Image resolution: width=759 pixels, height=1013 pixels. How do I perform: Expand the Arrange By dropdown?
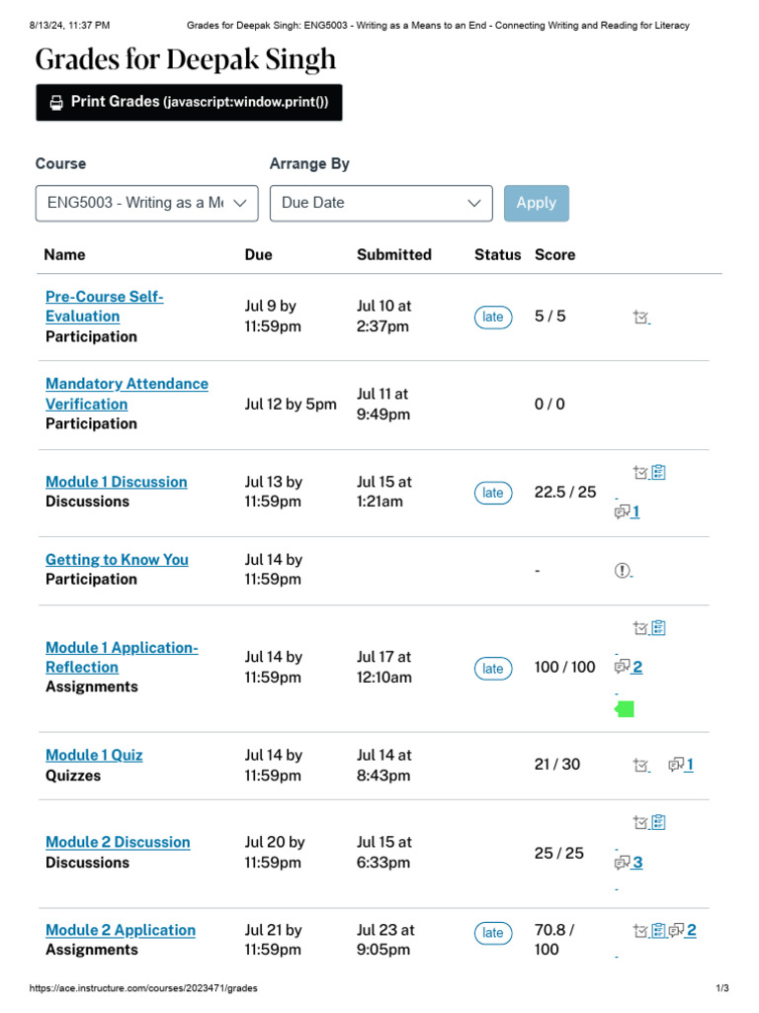(x=380, y=203)
